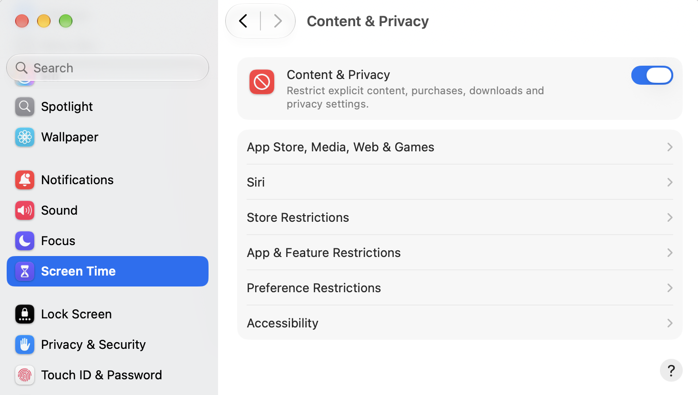Expand App Store, Media, Web & Games chevron
The height and width of the screenshot is (395, 698).
click(669, 147)
